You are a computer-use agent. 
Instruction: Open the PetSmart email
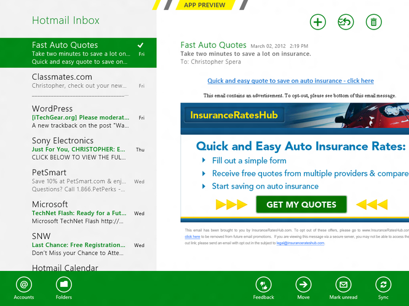(x=78, y=180)
